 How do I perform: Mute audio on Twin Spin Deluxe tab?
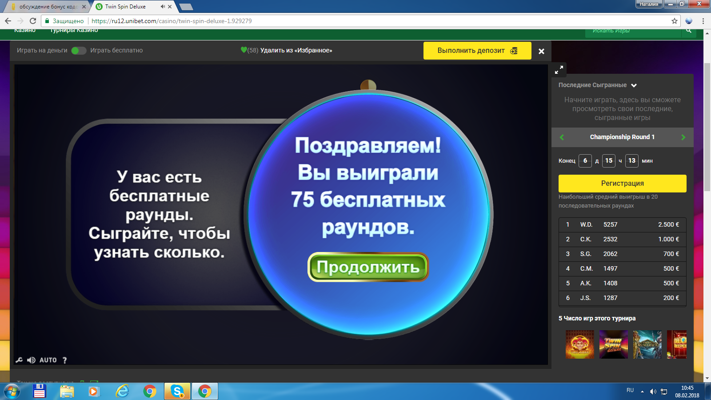pos(163,7)
